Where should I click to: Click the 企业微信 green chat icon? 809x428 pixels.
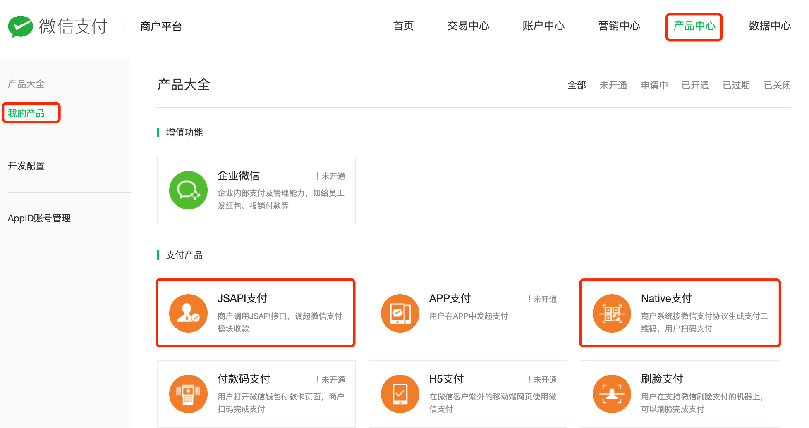[188, 190]
